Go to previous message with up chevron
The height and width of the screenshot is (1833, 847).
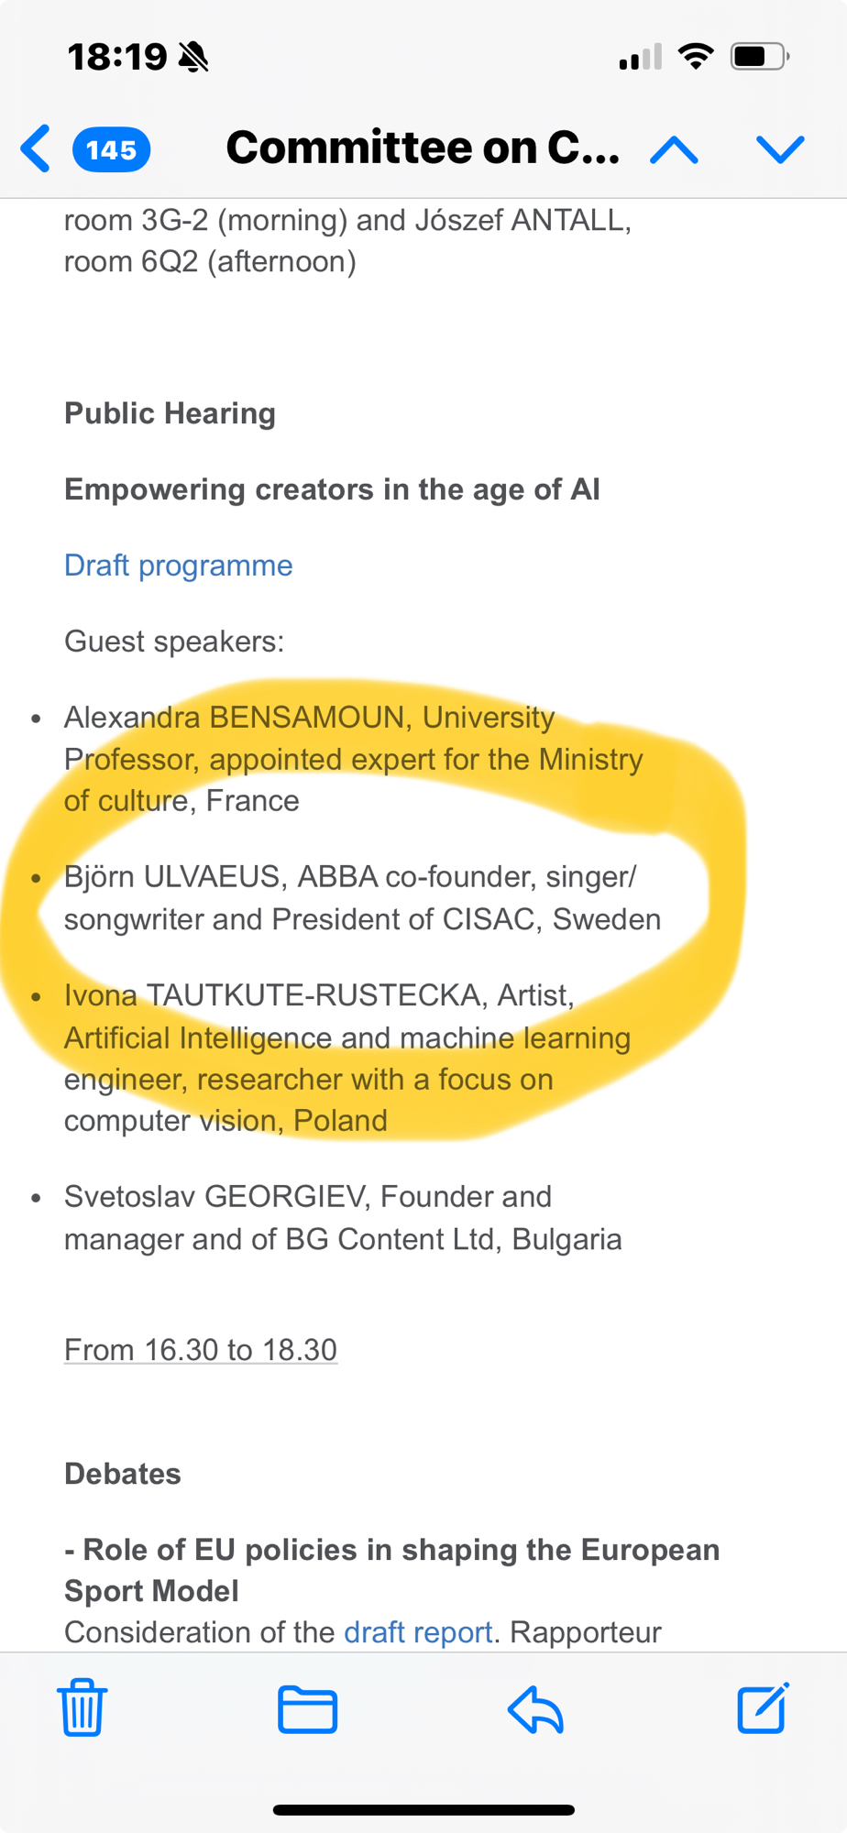(674, 149)
